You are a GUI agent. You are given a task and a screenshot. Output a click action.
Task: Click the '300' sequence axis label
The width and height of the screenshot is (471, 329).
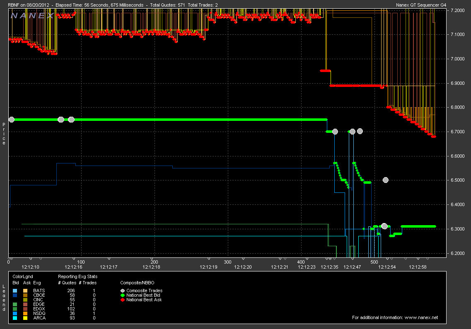tap(228, 262)
